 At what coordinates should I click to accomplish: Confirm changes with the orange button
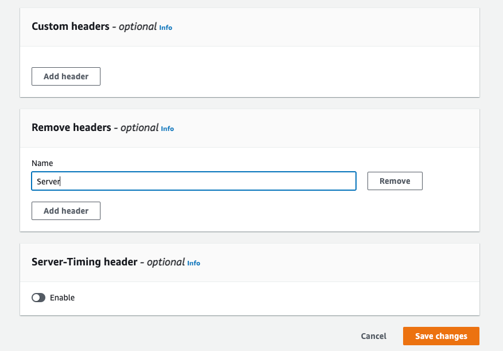coord(440,336)
